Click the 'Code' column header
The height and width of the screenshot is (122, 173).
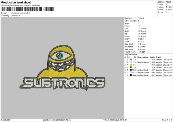pos(152,57)
